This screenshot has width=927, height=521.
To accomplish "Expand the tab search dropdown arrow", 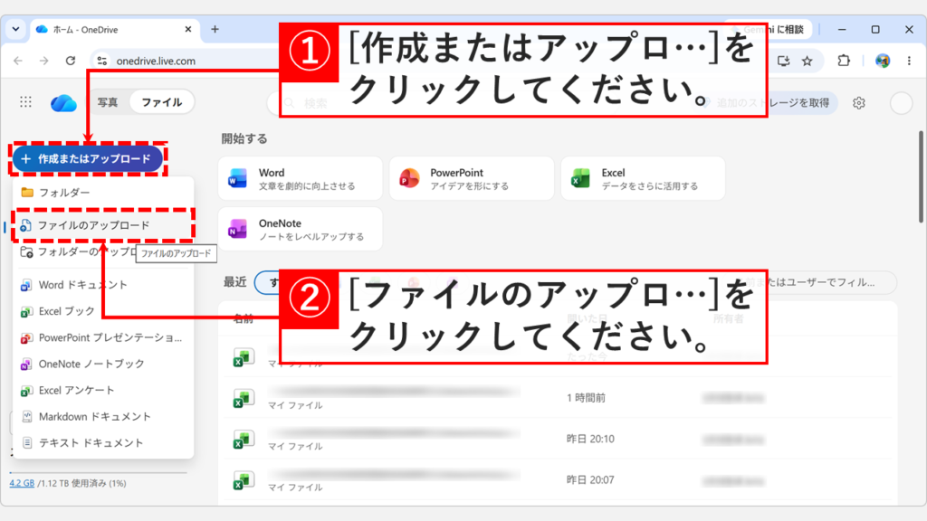I will pos(15,29).
